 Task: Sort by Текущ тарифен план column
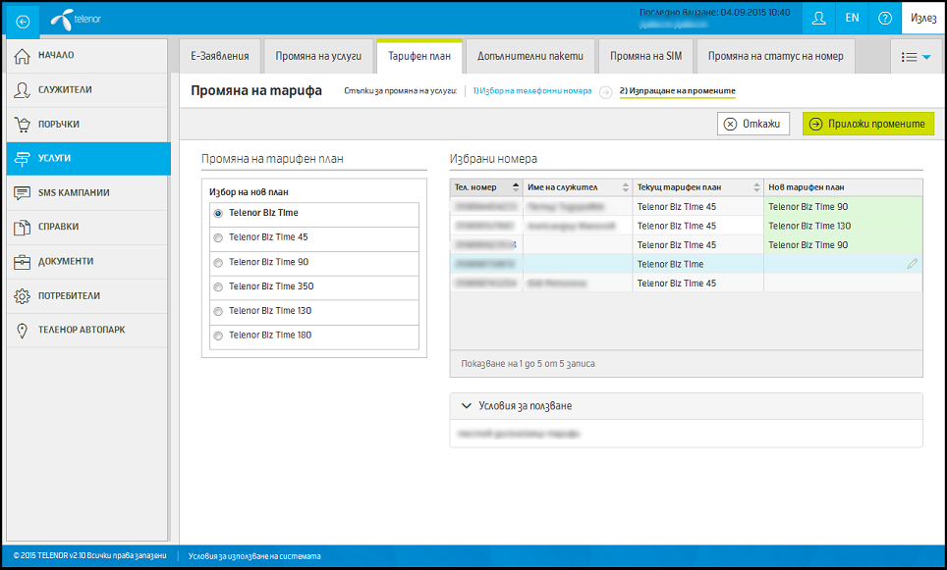698,187
